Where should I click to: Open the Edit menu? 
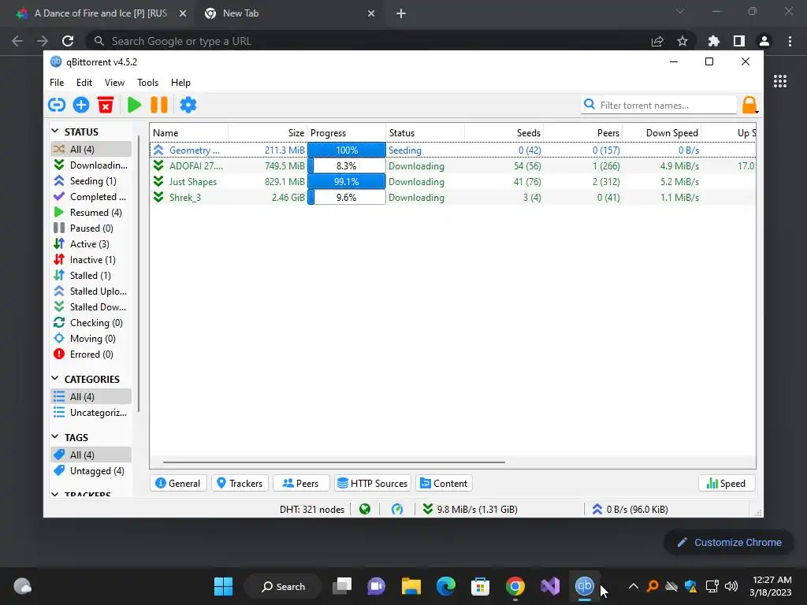(x=84, y=82)
